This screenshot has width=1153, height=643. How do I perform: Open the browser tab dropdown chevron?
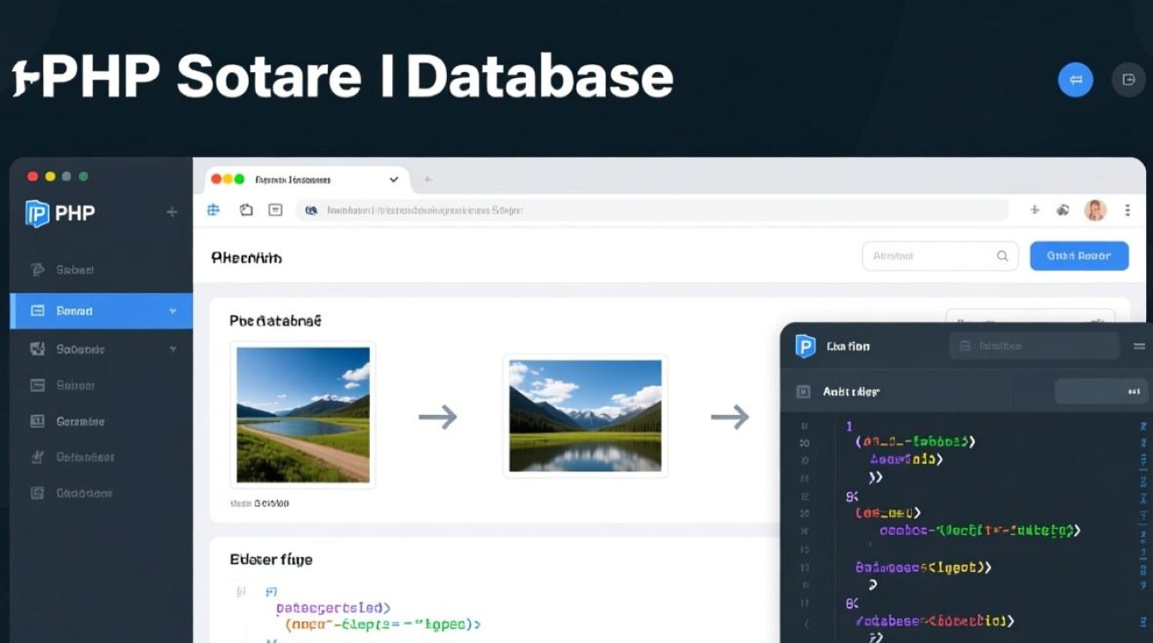pyautogui.click(x=394, y=180)
